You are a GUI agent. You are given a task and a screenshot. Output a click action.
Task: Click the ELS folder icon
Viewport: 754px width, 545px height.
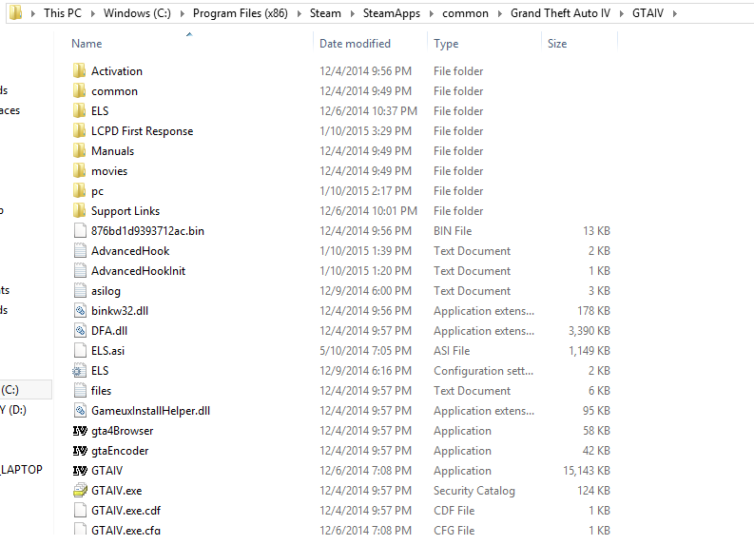click(80, 110)
